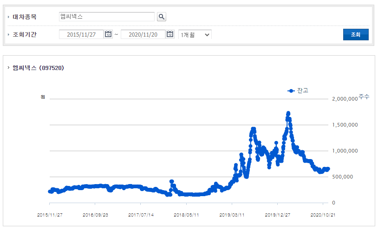Open the 1개월 period dropdown

click(x=195, y=34)
